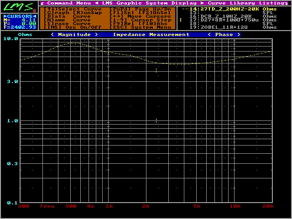Click the left arrow beside Magnitude

[52, 35]
